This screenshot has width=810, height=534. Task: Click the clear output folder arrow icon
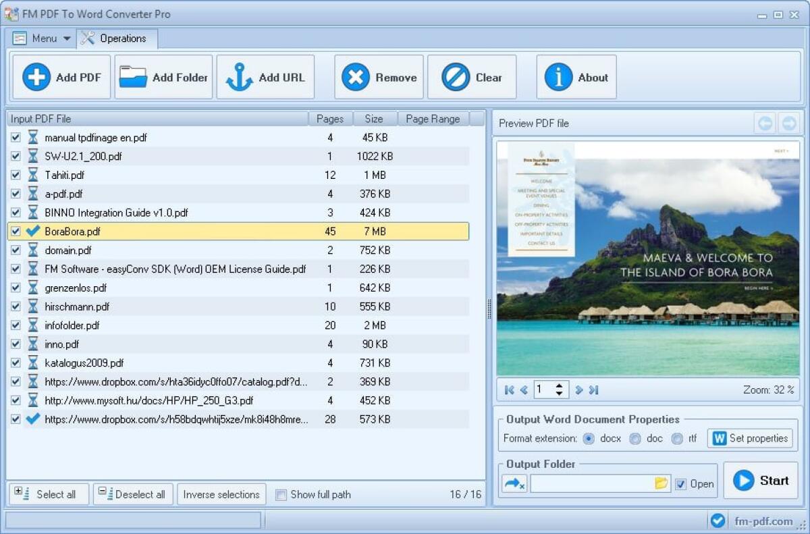point(514,483)
